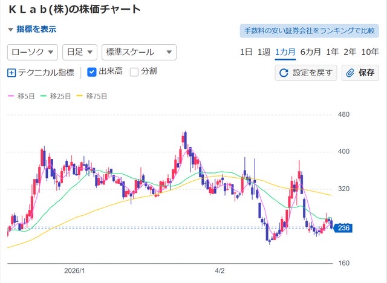Select the 1週 time range

[264, 52]
